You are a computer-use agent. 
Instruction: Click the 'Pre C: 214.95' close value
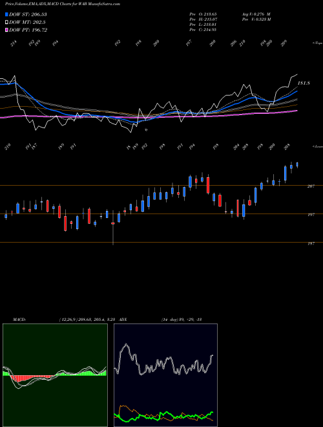point(203,30)
